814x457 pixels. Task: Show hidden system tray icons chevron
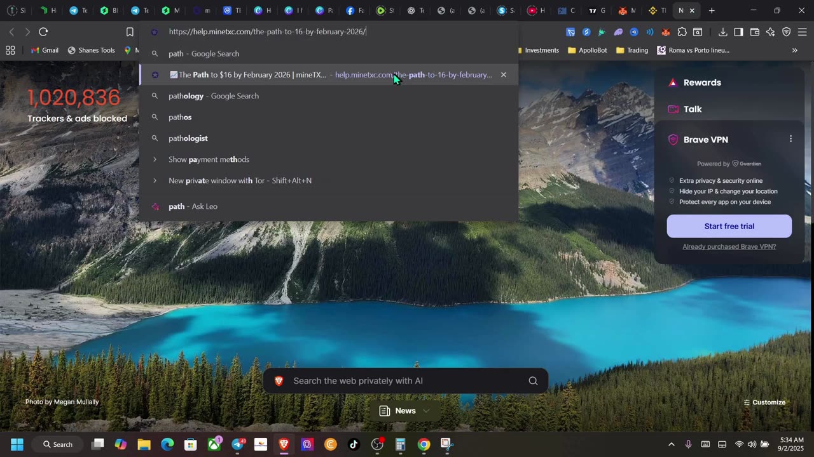[671, 444]
